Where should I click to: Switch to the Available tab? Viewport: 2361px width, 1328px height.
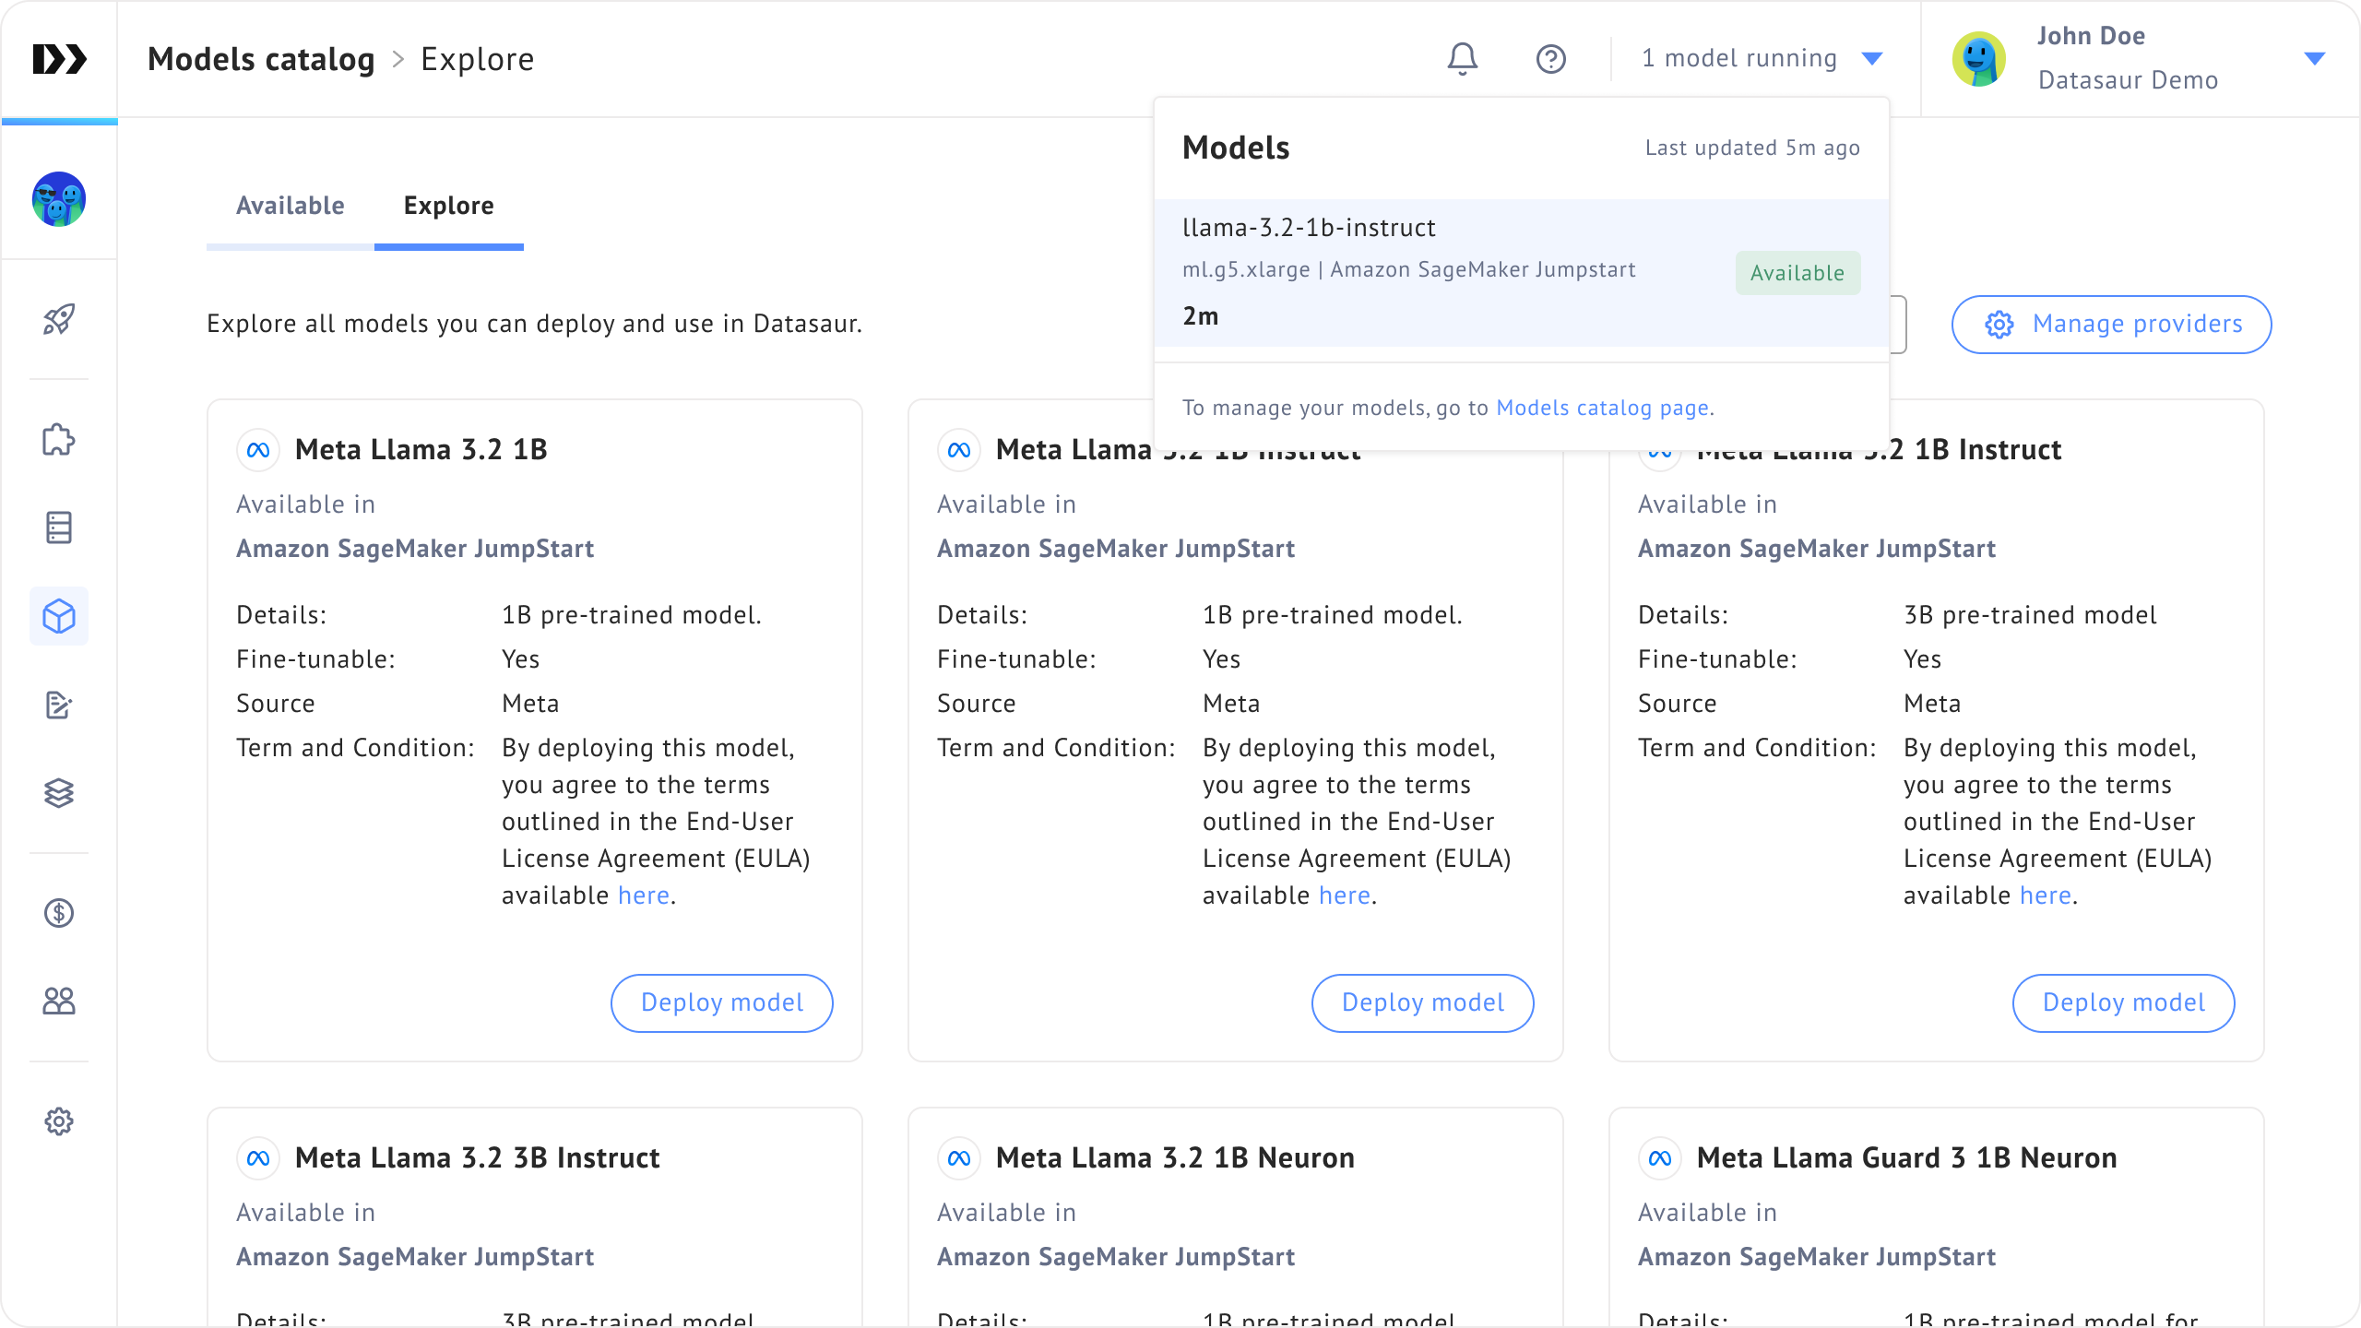(290, 206)
